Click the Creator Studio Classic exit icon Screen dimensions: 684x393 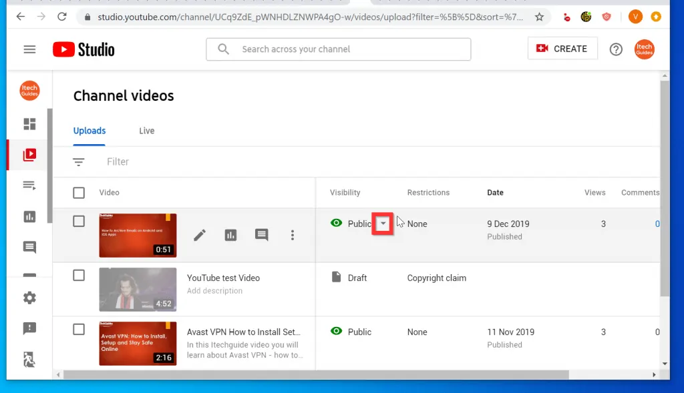[29, 360]
